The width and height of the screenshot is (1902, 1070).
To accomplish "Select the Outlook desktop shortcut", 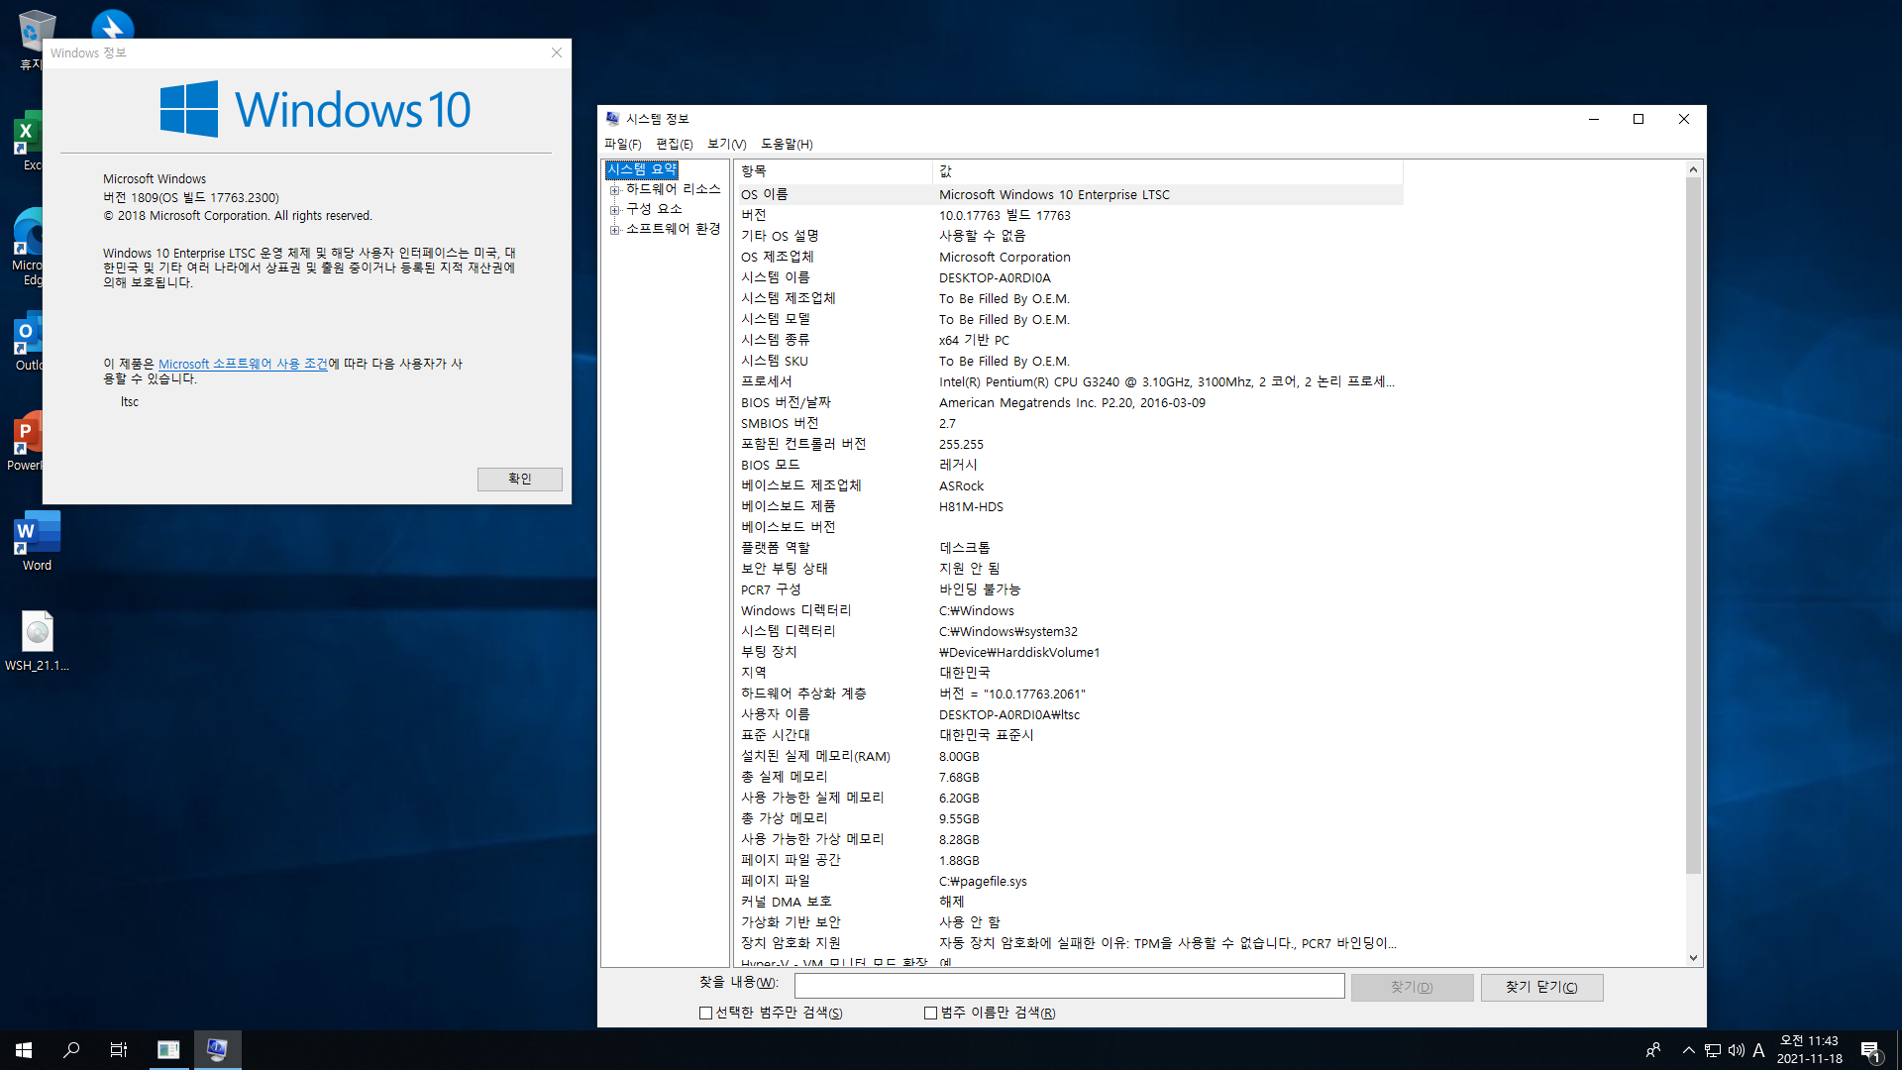I will 27,343.
